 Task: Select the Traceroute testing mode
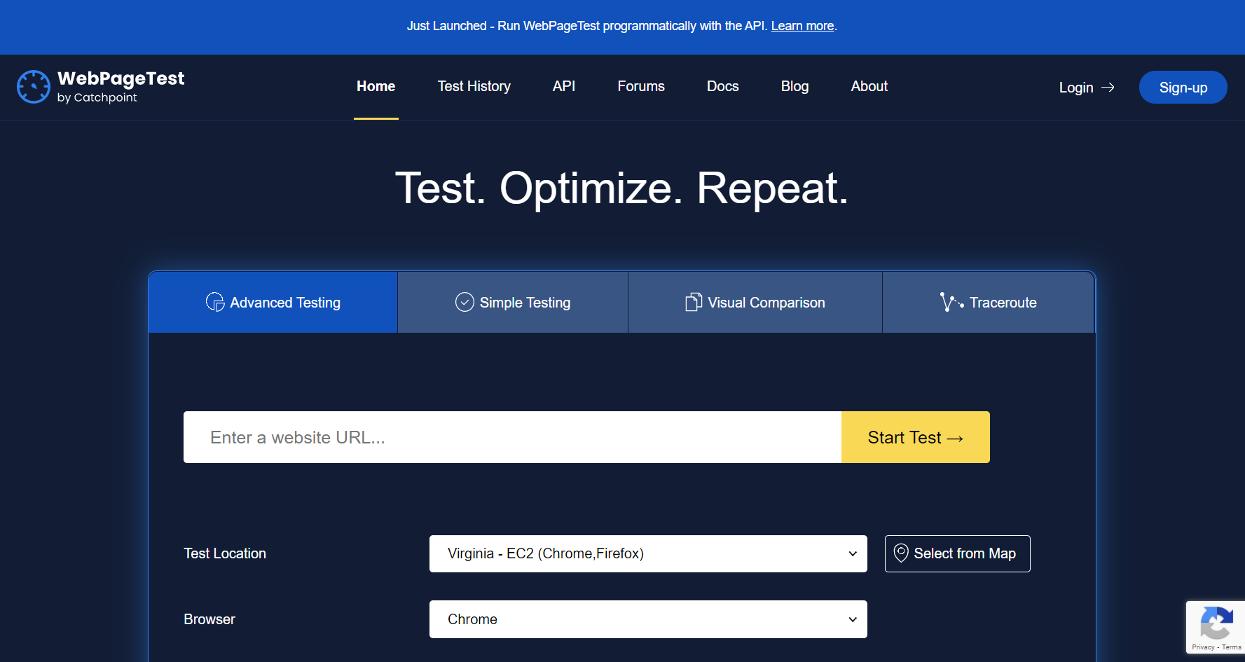(x=988, y=302)
